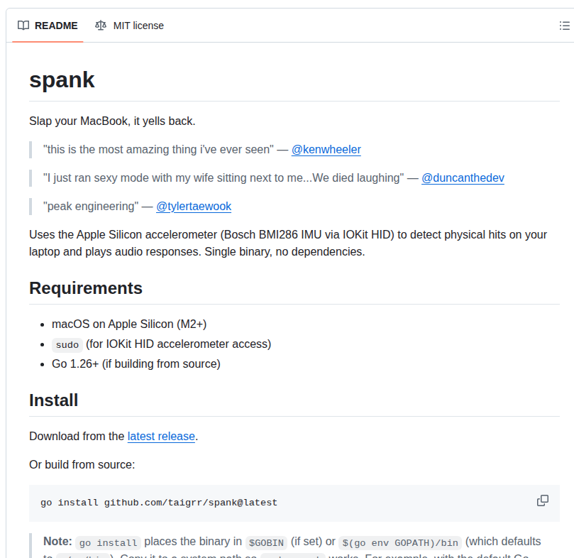
Task: Click the go install github.com code line
Action: (x=159, y=503)
